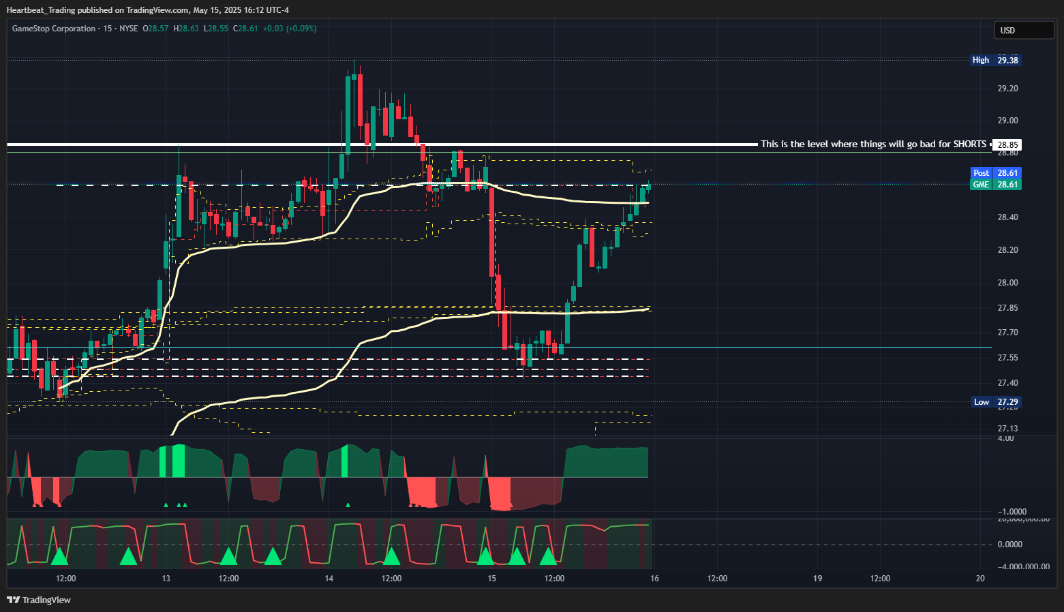Click the 27.85 price axis label

coord(1008,308)
